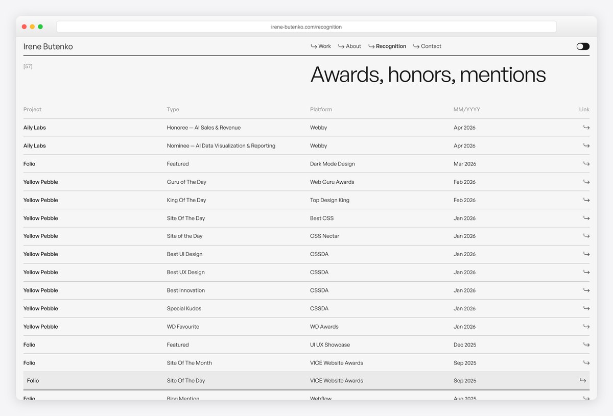Click Best CSS platform cell
This screenshot has height=416, width=613.
pos(322,218)
